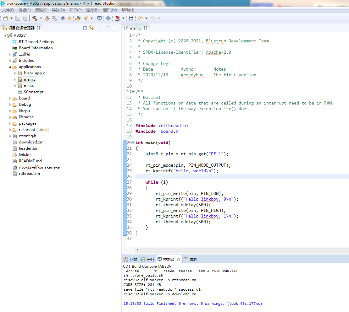The width and height of the screenshot is (349, 312).
Task: Click the New file wizard icon
Action: [x=5, y=18]
